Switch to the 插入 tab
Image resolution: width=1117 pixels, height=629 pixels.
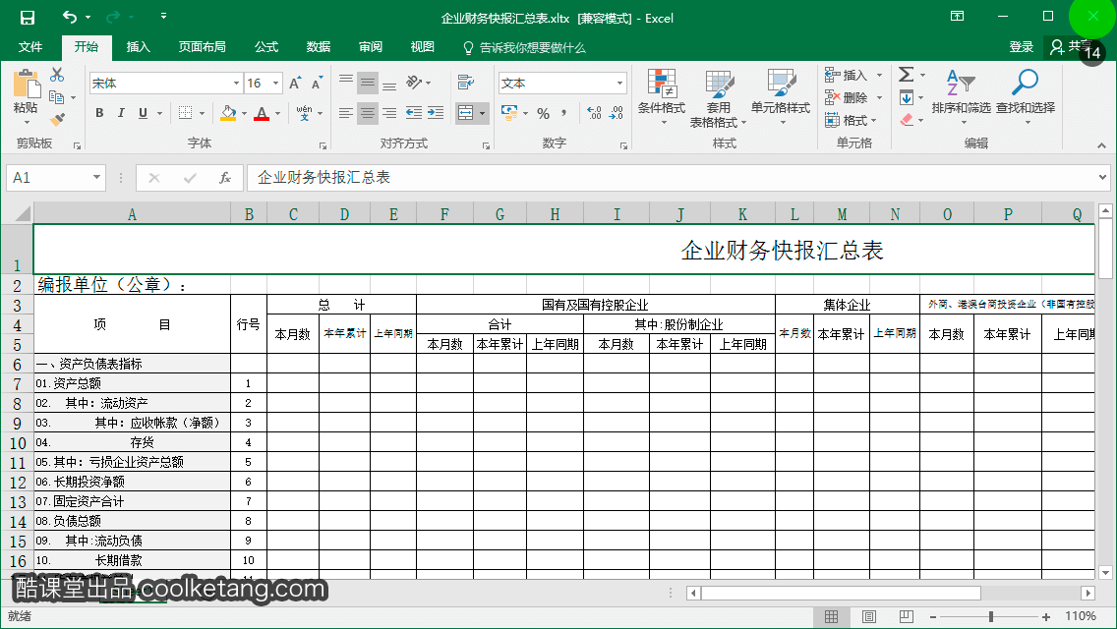tap(139, 47)
